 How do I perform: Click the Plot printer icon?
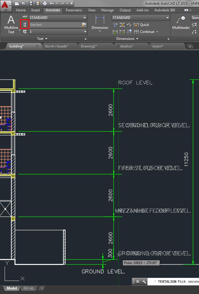point(45,3)
